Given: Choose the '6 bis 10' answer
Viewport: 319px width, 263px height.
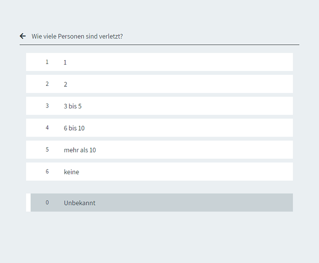Looking at the screenshot, I should [74, 128].
